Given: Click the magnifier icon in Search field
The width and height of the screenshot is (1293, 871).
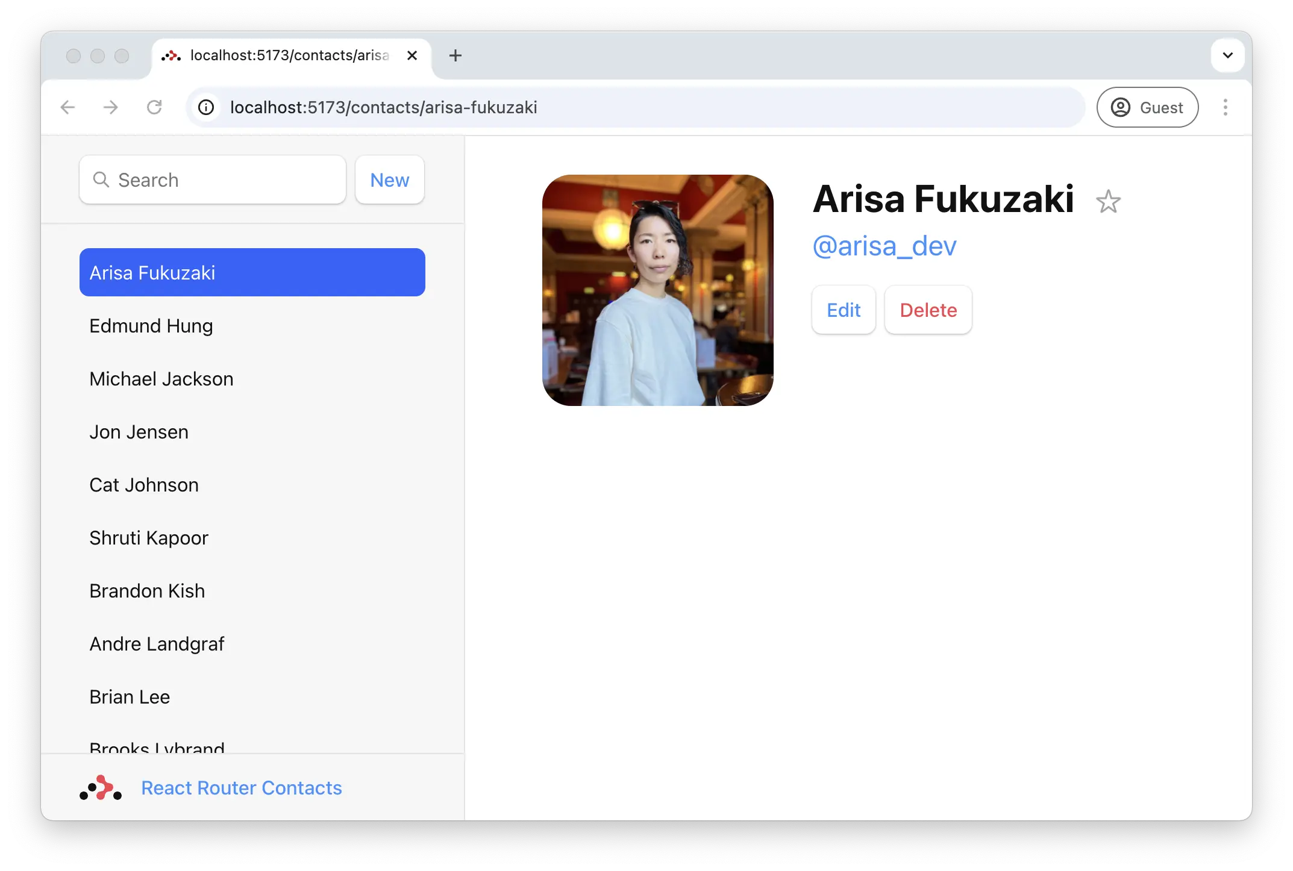Looking at the screenshot, I should [101, 180].
